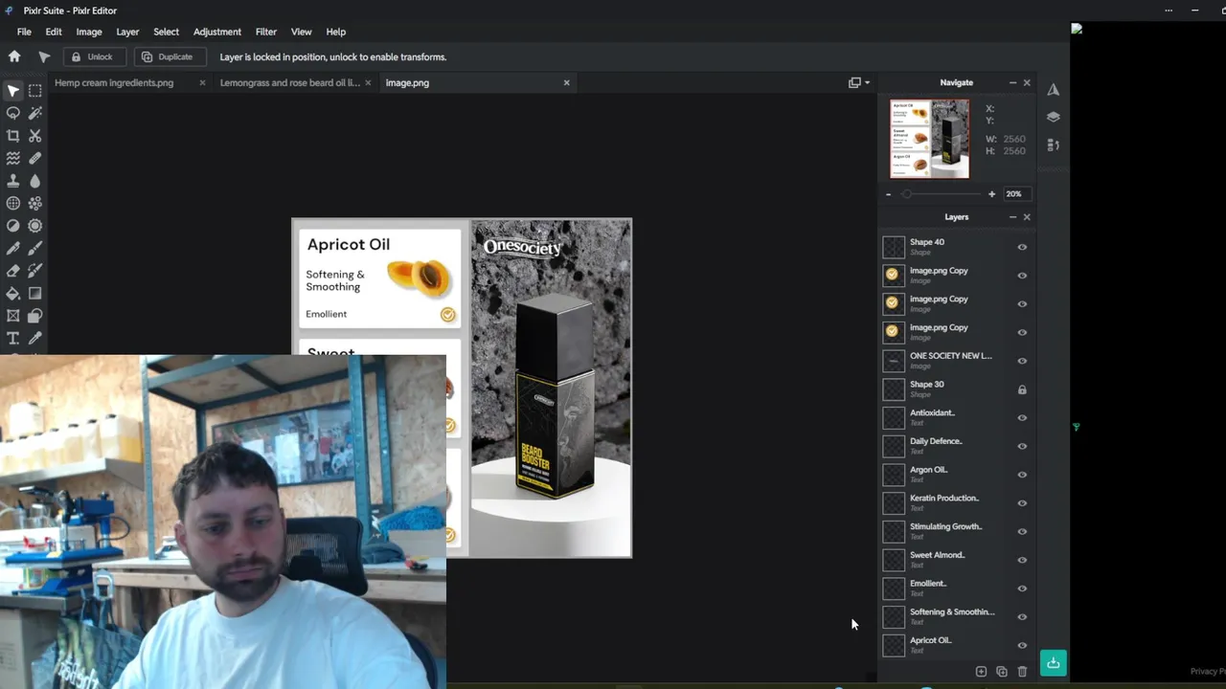Select the Gradient tool
Image resolution: width=1226 pixels, height=689 pixels.
point(35,294)
